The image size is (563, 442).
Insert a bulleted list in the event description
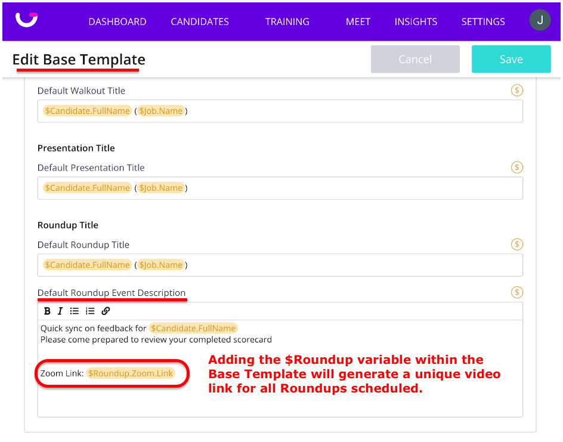coord(75,311)
